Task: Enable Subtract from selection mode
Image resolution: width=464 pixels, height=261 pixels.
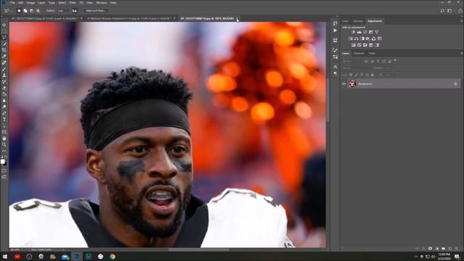Action: point(32,11)
